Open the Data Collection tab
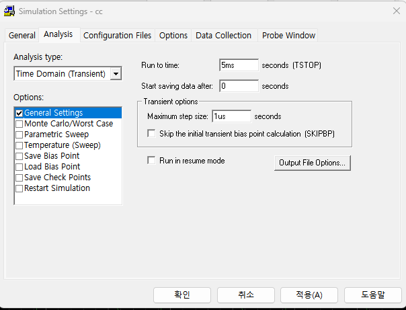The width and height of the screenshot is (406, 310). coord(223,35)
